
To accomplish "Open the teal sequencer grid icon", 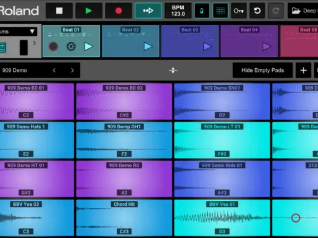I will (3, 48).
